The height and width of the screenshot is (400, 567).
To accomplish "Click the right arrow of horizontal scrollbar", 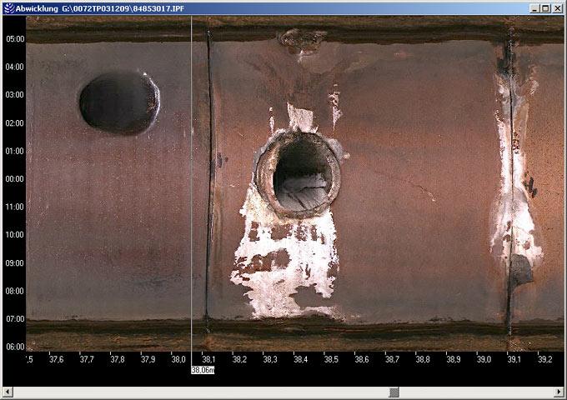I will 559,392.
